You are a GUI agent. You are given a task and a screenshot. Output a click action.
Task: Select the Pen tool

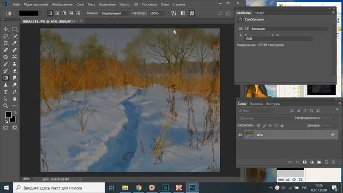click(14, 92)
